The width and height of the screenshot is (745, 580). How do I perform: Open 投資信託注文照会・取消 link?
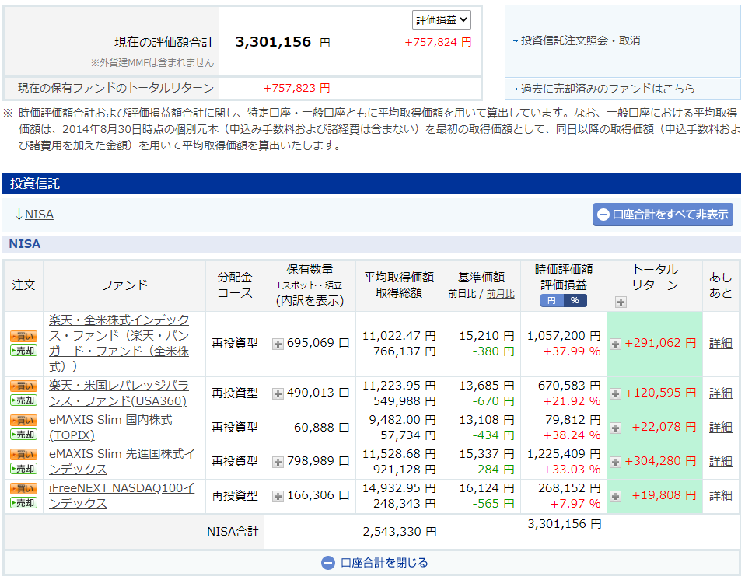tap(580, 41)
